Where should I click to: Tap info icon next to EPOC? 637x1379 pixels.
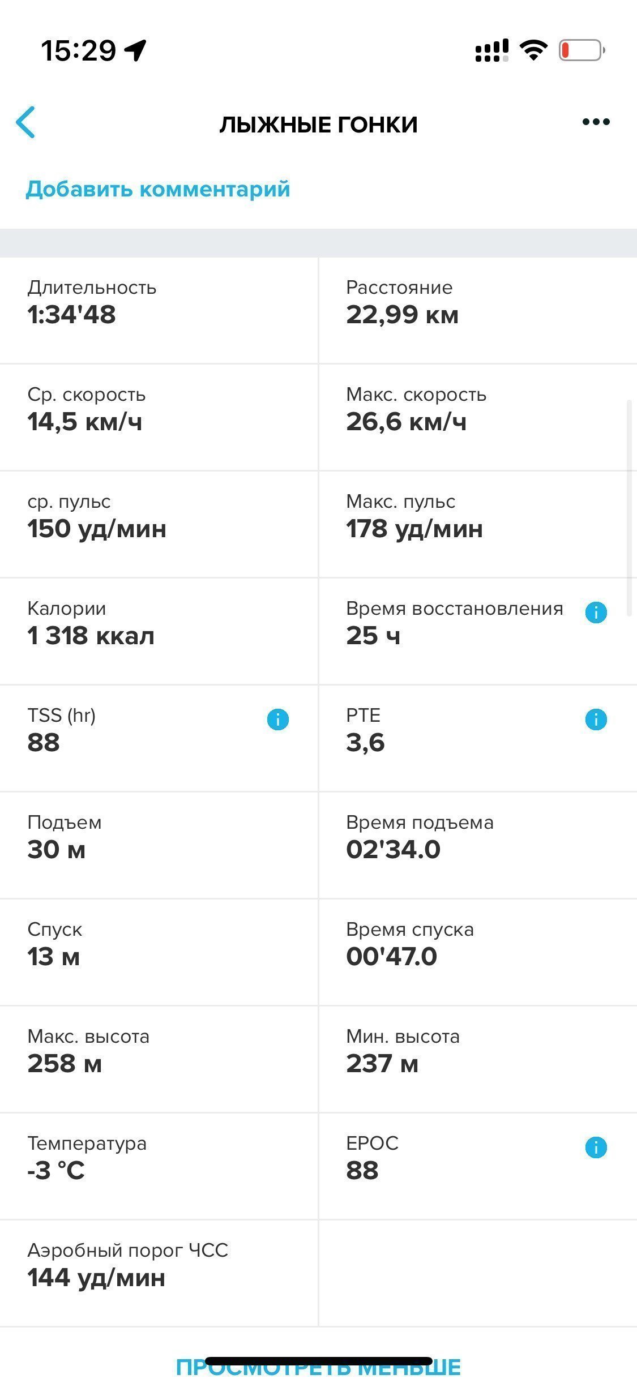tap(596, 1147)
